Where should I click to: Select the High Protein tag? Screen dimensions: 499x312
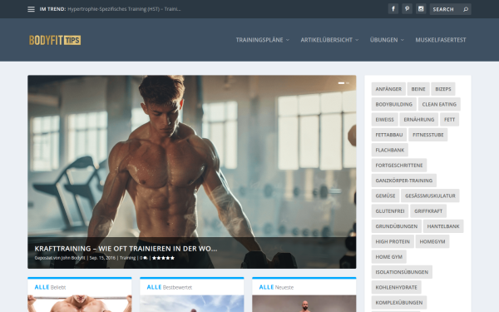[393, 241]
